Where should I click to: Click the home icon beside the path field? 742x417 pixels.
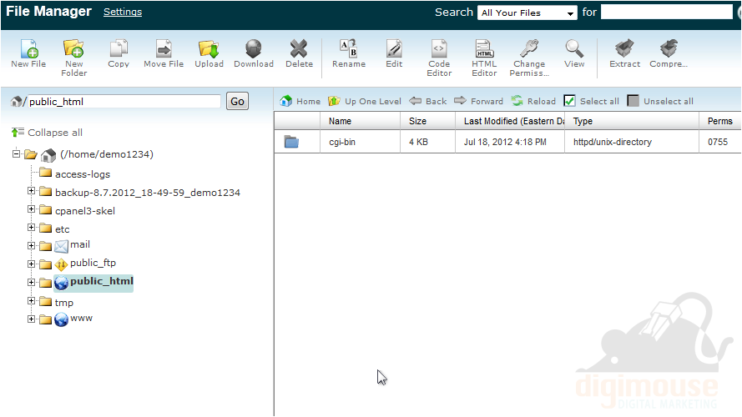(x=17, y=101)
